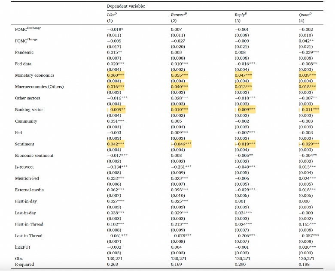Click the highlighted 0.060*** coefficient
335x271 pixels.
pyautogui.click(x=116, y=75)
